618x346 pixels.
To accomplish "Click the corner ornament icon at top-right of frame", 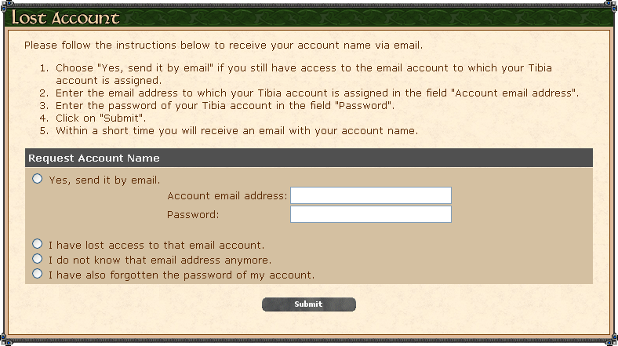I will pos(612,5).
